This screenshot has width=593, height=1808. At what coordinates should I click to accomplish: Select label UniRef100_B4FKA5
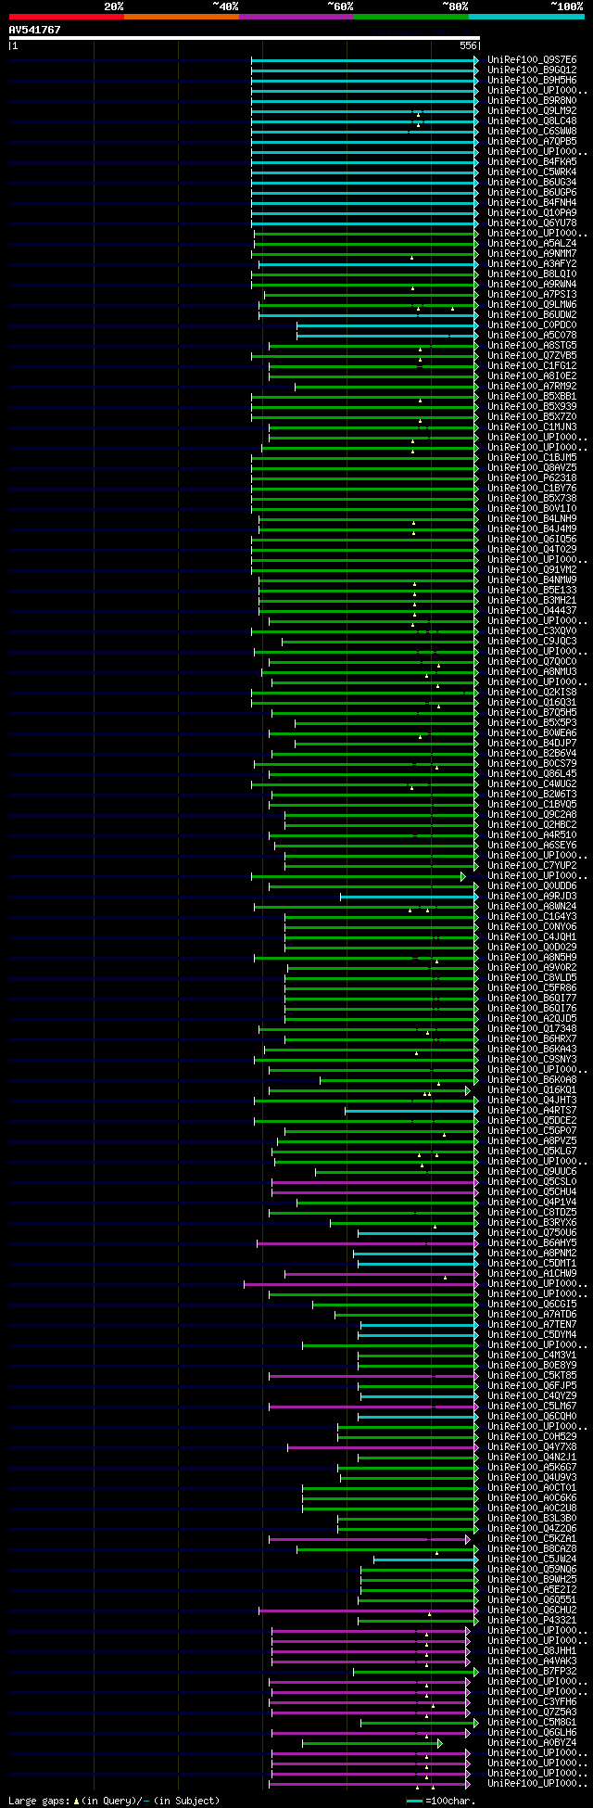coord(532,161)
